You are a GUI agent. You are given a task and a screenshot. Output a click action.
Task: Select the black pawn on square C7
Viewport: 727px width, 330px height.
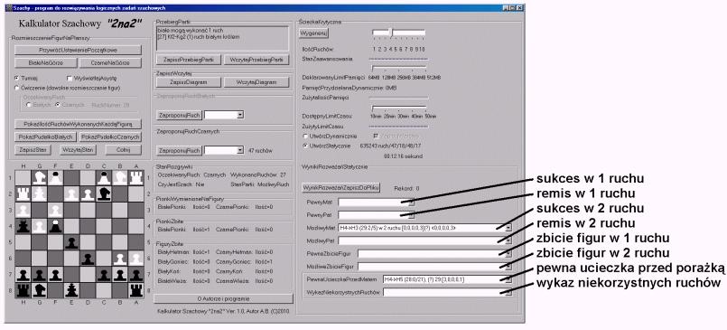tap(104, 275)
